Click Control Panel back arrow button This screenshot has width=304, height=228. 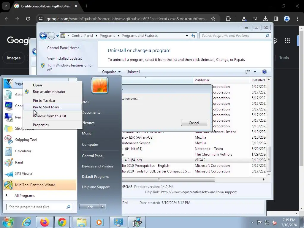coord(43,36)
